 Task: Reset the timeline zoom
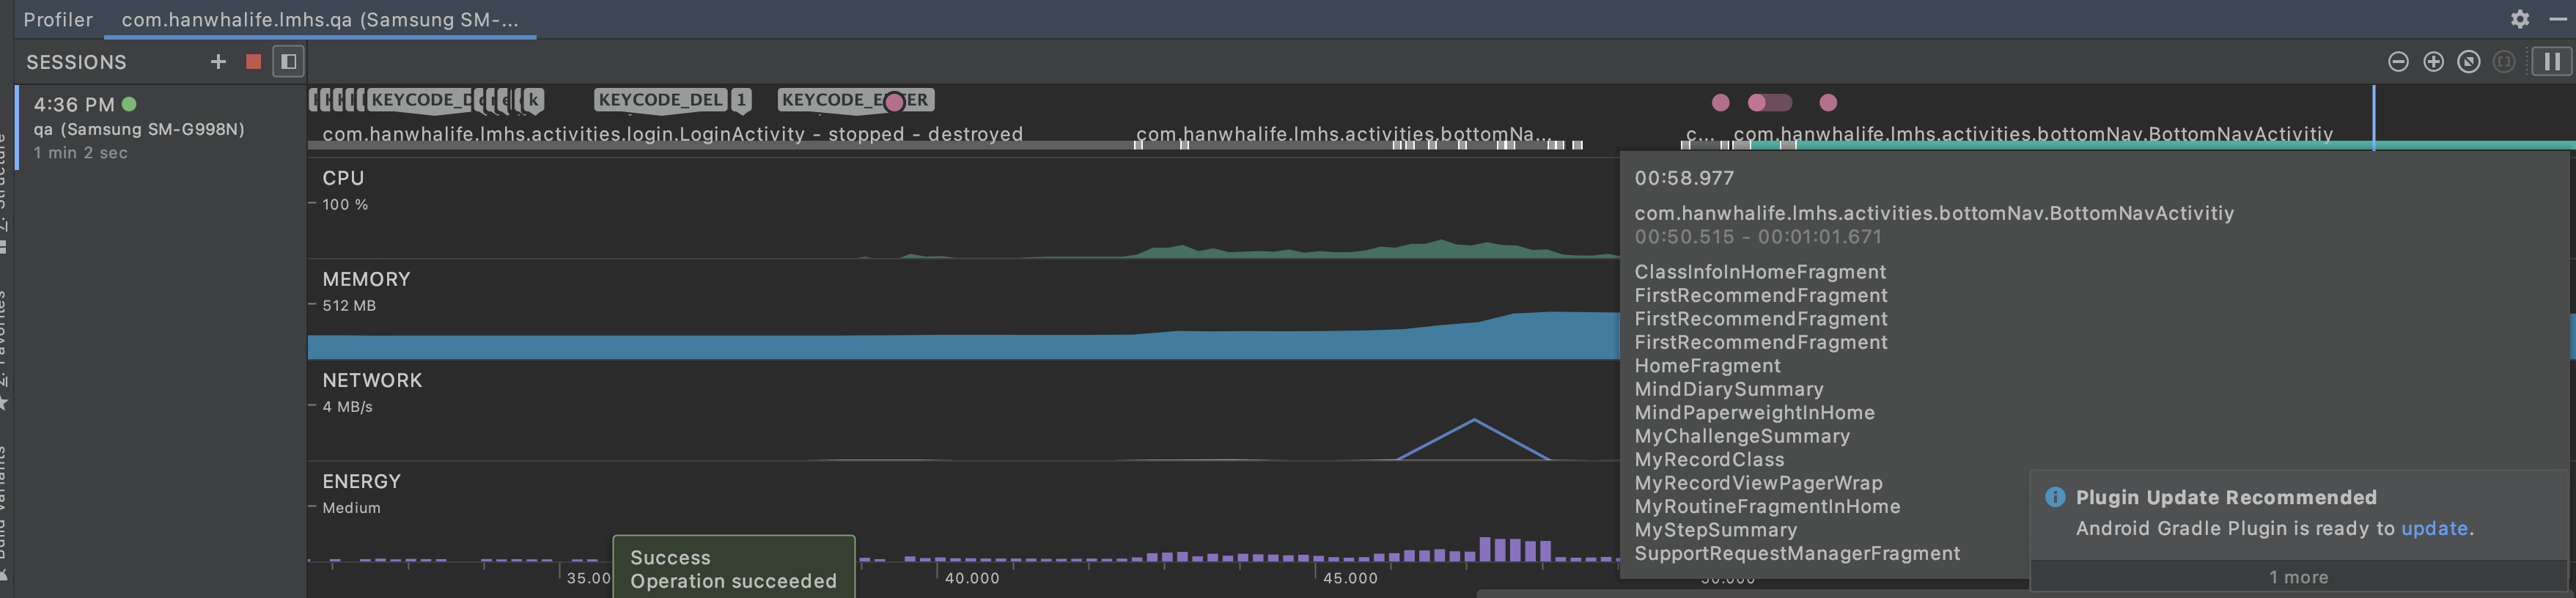point(2469,62)
